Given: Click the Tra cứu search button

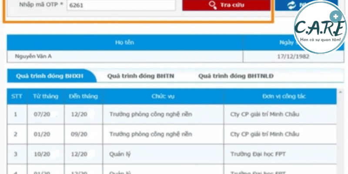Looking at the screenshot, I should pyautogui.click(x=226, y=5).
